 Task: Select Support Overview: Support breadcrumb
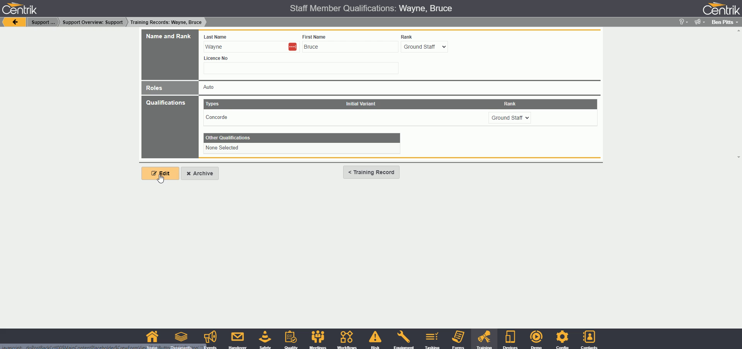point(92,22)
